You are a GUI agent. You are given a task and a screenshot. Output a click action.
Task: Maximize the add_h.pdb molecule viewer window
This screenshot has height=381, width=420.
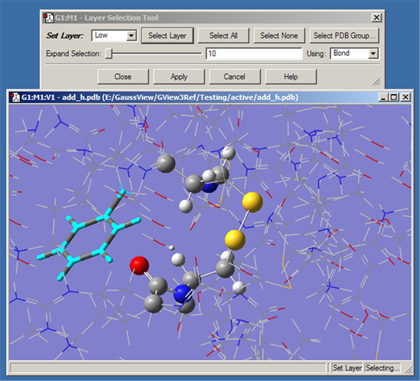(394, 97)
